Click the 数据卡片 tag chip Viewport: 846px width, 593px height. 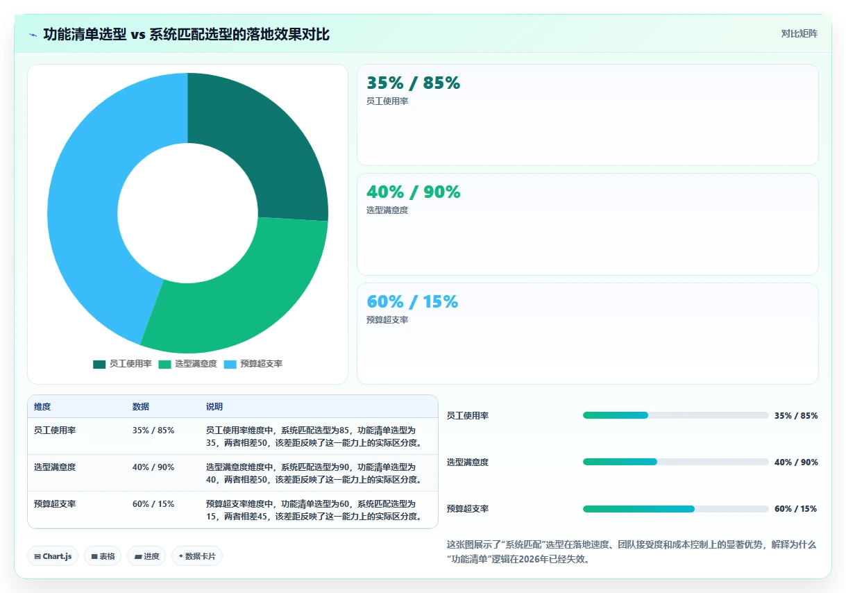click(x=197, y=556)
